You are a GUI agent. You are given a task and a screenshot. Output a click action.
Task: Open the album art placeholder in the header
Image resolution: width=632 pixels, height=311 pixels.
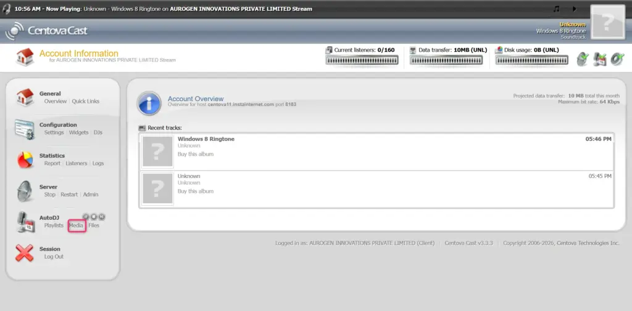[607, 23]
